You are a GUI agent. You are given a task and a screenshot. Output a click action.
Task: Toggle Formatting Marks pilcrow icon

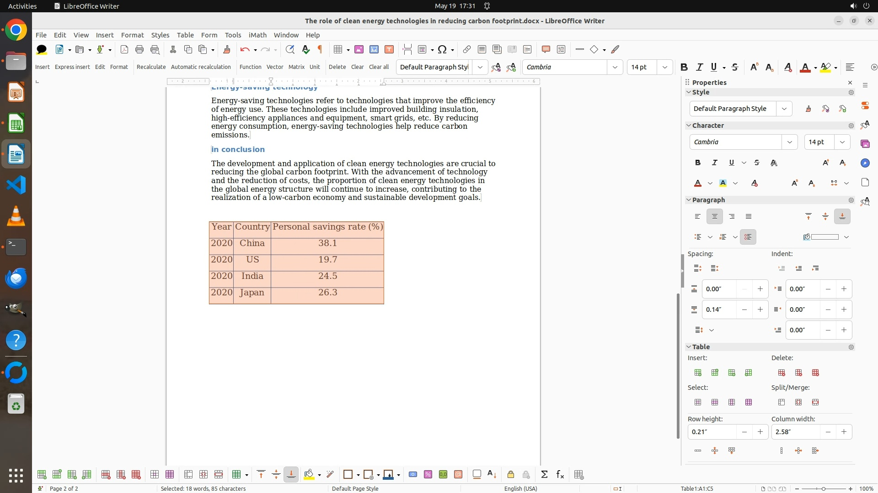320,49
